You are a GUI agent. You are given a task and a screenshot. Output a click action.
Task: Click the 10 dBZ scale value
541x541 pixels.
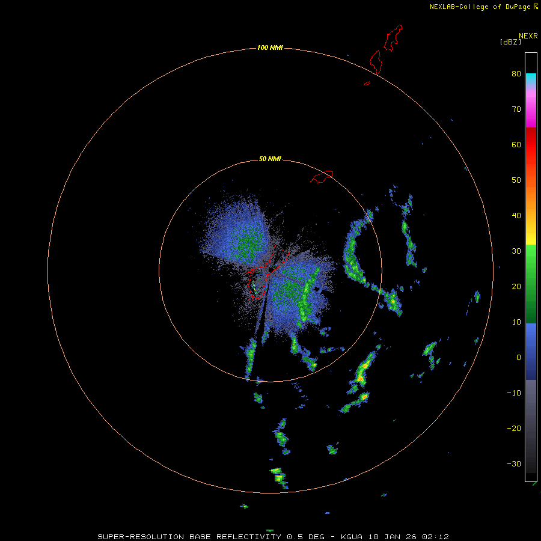click(x=516, y=322)
